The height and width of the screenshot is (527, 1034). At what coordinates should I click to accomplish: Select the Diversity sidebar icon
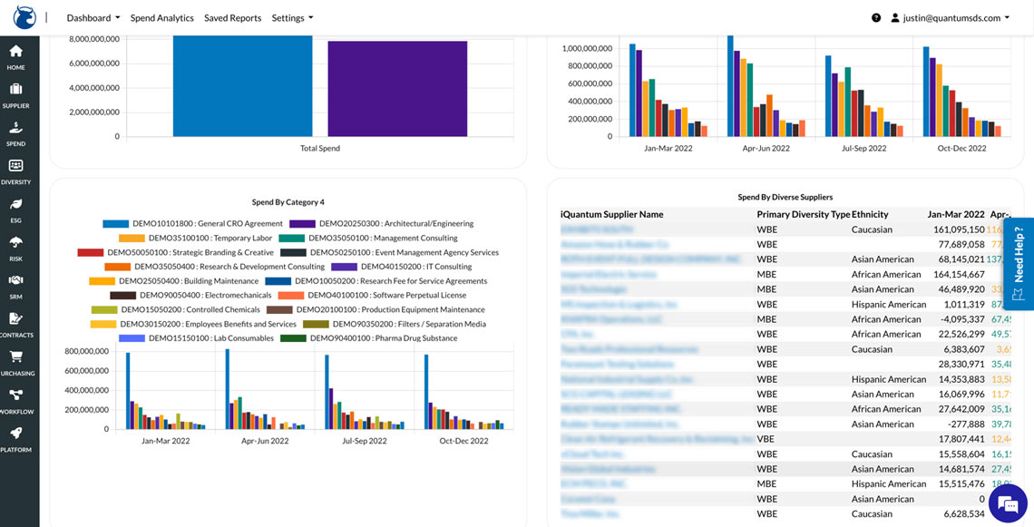click(16, 171)
